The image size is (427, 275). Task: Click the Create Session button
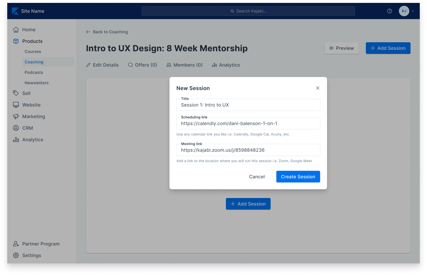298,177
